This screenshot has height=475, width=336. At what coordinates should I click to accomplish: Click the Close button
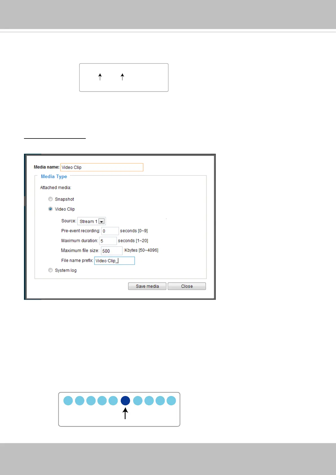coord(187,286)
